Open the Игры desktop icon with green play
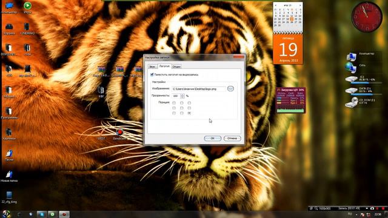Viewport: 388px width, 218px height. click(x=27, y=7)
